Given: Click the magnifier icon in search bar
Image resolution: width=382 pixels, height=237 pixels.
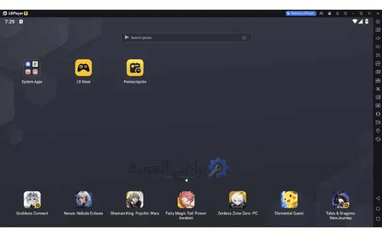Looking at the screenshot, I should (x=244, y=37).
